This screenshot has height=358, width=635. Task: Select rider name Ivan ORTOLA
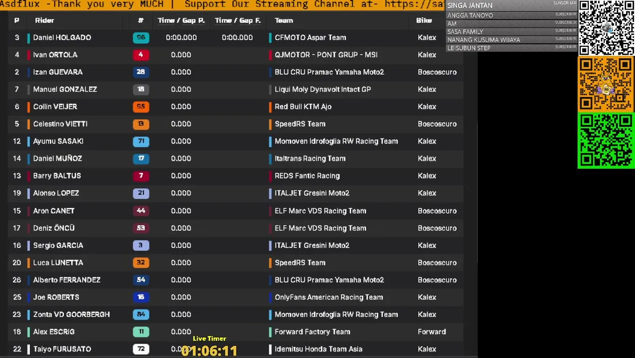pyautogui.click(x=55, y=55)
